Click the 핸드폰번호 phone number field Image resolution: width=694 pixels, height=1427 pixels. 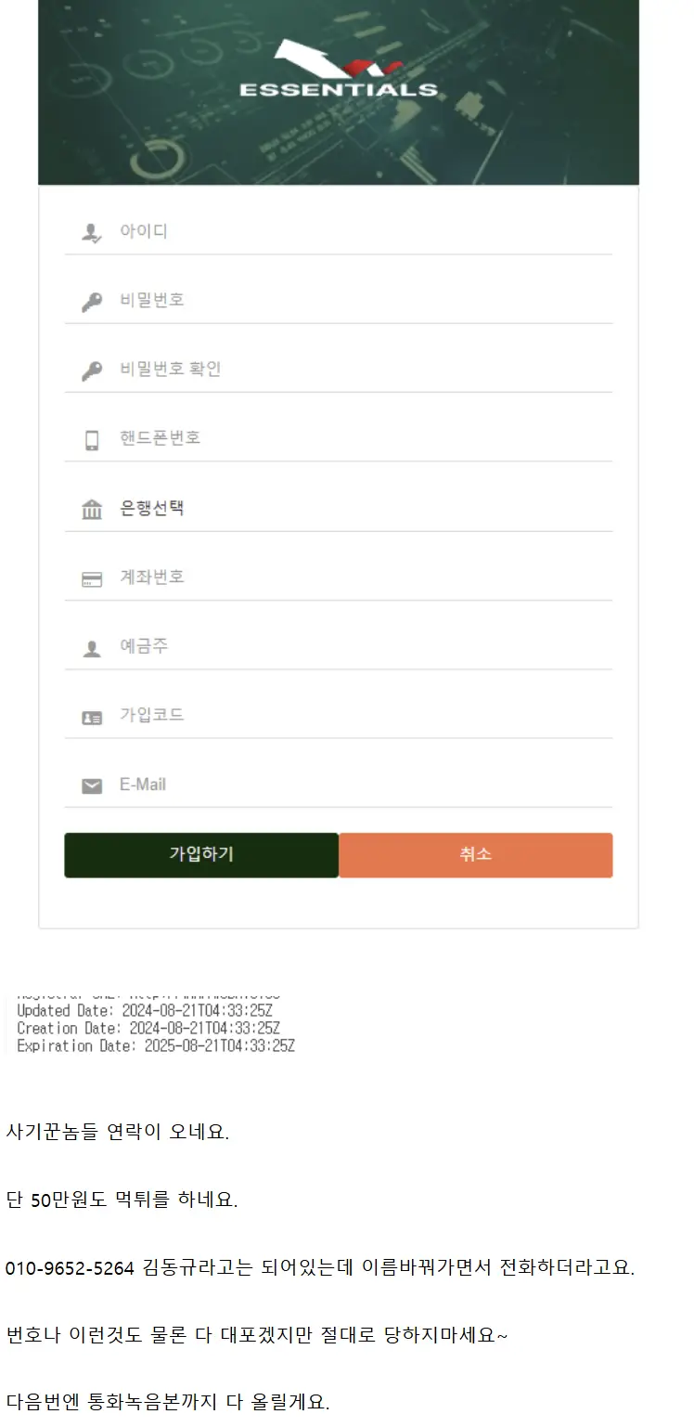coord(362,438)
